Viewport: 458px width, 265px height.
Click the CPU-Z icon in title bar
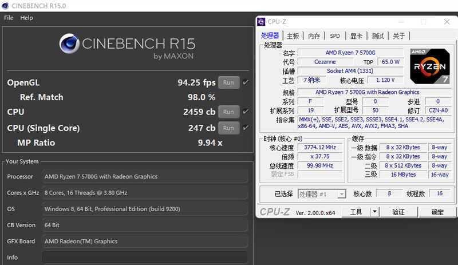point(261,22)
